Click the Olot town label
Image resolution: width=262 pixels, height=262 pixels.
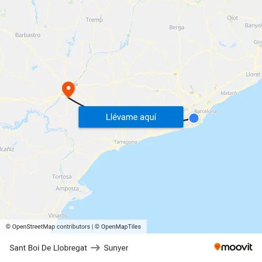[232, 18]
